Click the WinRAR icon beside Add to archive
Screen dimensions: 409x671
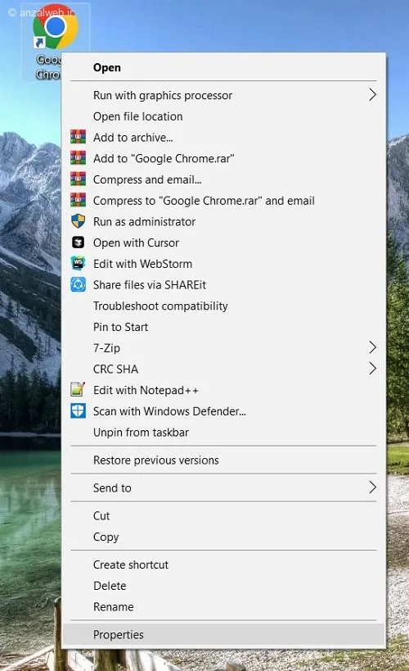click(78, 138)
